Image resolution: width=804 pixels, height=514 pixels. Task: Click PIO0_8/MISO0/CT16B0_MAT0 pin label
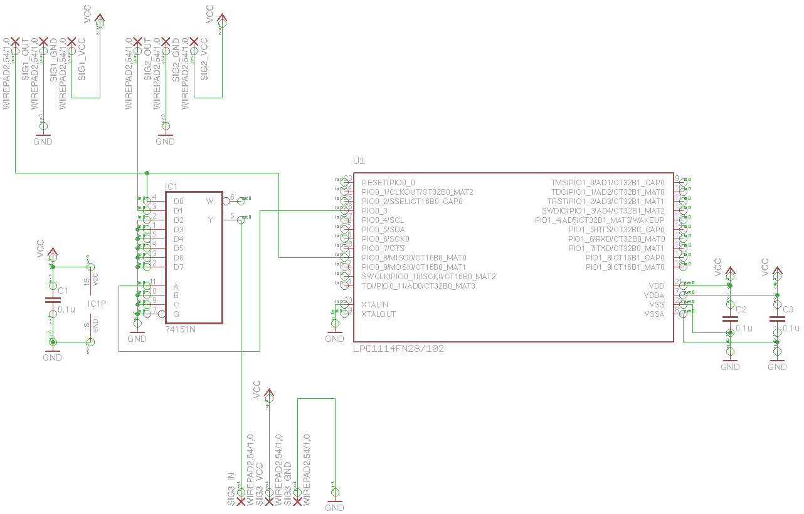click(x=414, y=258)
